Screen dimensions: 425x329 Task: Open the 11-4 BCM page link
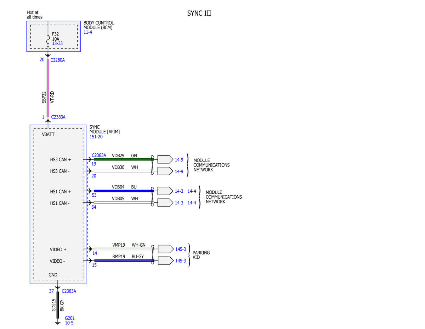click(x=87, y=32)
